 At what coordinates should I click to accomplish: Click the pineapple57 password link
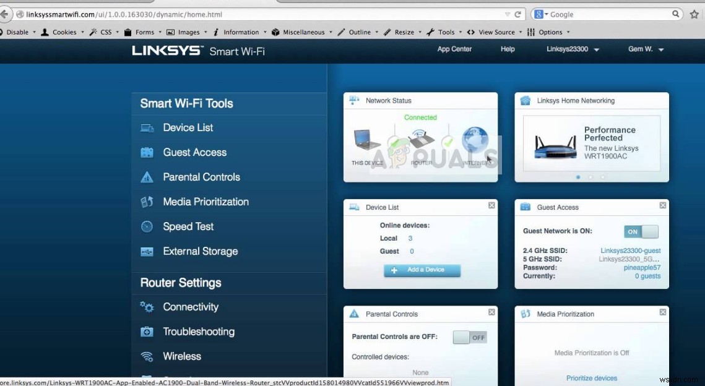tap(642, 267)
